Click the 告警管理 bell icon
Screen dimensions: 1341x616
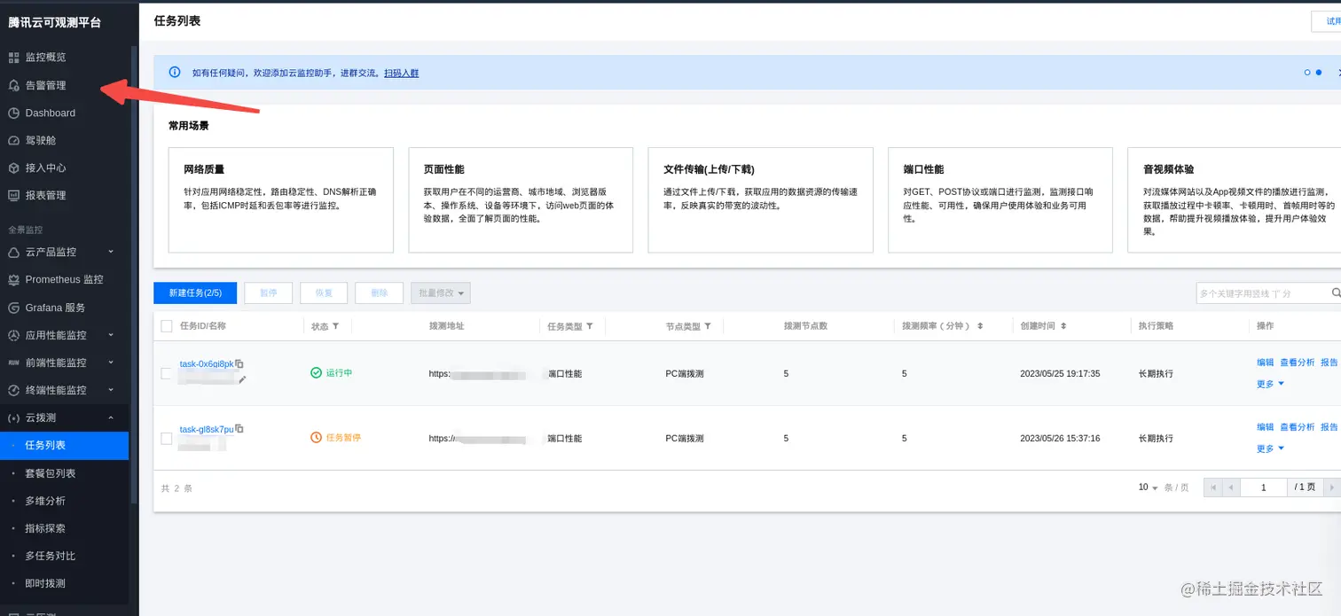pyautogui.click(x=13, y=85)
